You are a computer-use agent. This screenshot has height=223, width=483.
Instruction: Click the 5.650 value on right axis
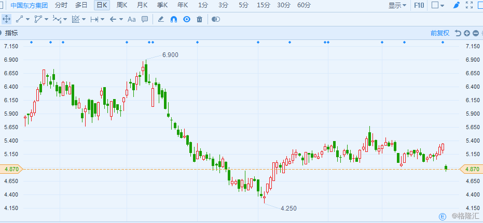473,127
